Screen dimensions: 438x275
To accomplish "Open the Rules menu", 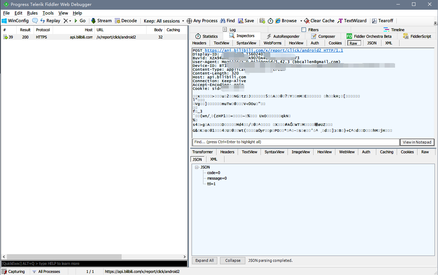I will click(32, 13).
